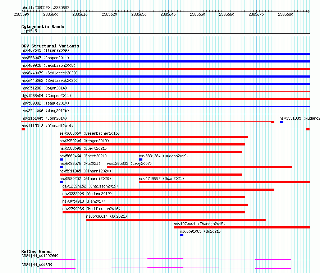Viewport: 320px width, 273px height.
Task: Select nsv4749997 (Quan2021) variant label
Action: tap(161, 179)
